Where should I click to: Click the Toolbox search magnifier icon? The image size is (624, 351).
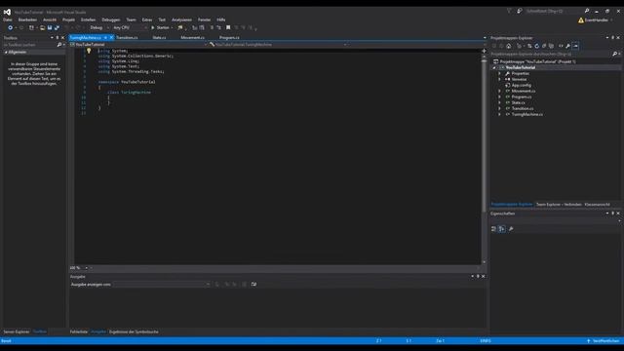(59, 45)
